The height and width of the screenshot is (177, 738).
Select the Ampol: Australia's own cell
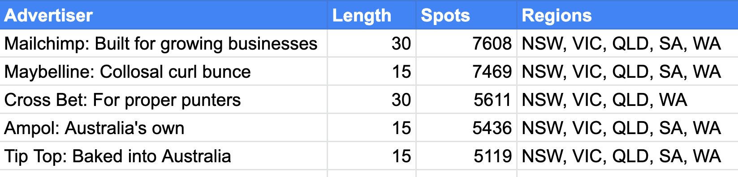[x=164, y=128]
